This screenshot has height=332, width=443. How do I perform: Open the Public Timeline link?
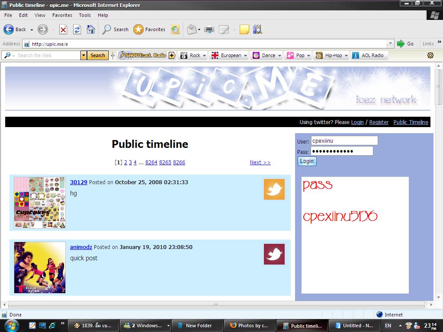pos(411,122)
